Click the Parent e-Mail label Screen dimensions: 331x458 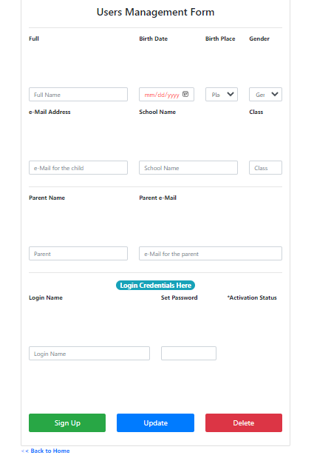158,198
